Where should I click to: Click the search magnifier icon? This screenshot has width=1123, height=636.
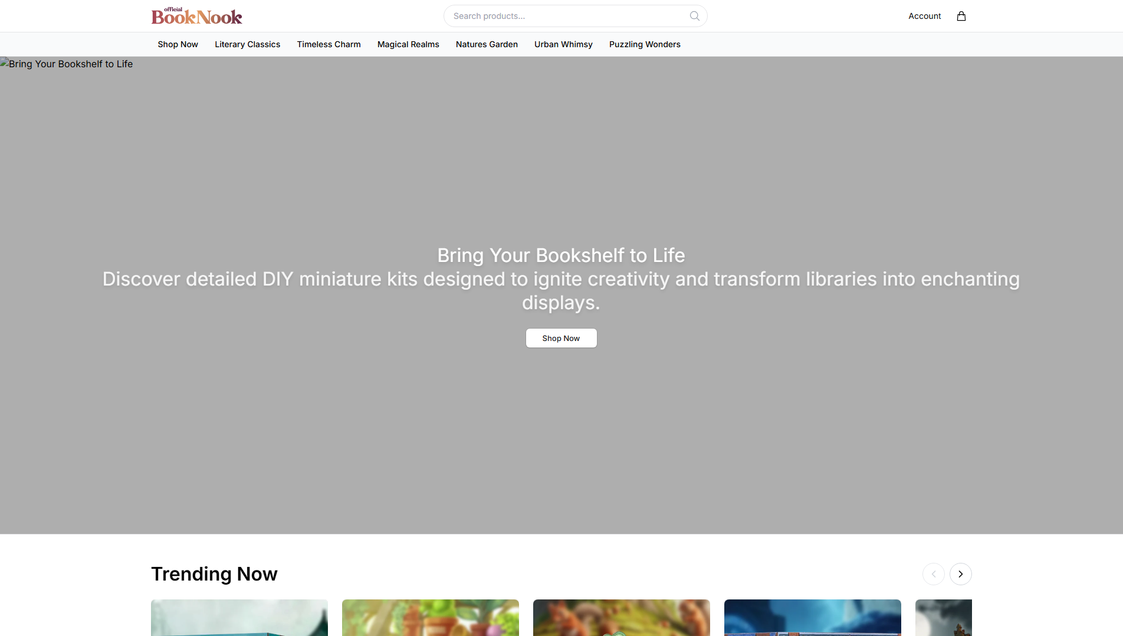coord(695,16)
